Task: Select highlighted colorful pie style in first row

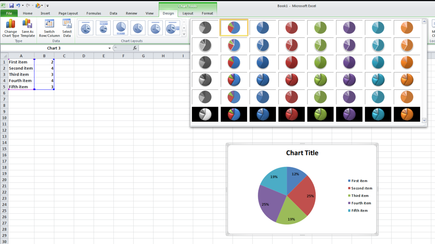Action: coord(234,28)
